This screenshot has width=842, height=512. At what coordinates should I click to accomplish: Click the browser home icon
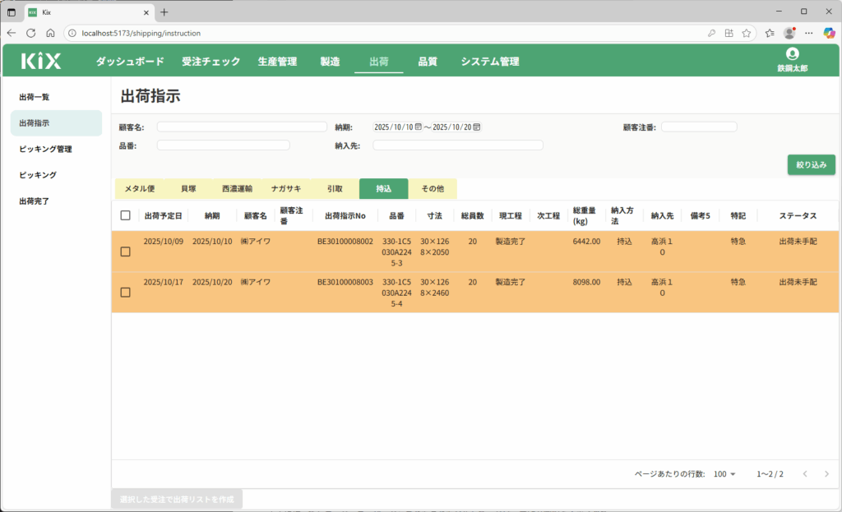click(x=50, y=33)
